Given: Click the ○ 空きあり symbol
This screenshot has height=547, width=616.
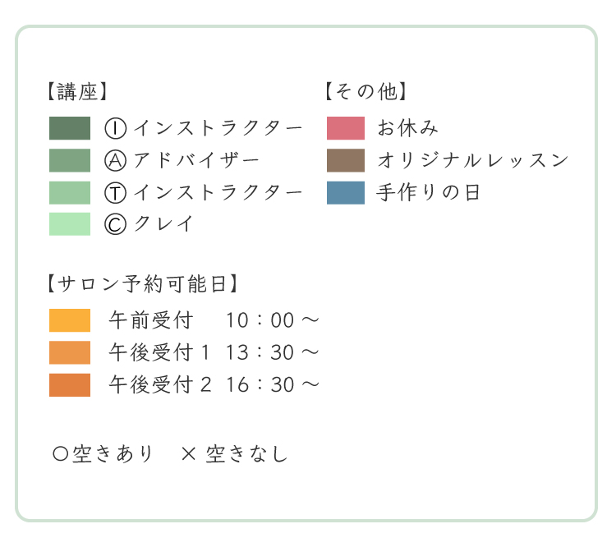Looking at the screenshot, I should tap(61, 454).
